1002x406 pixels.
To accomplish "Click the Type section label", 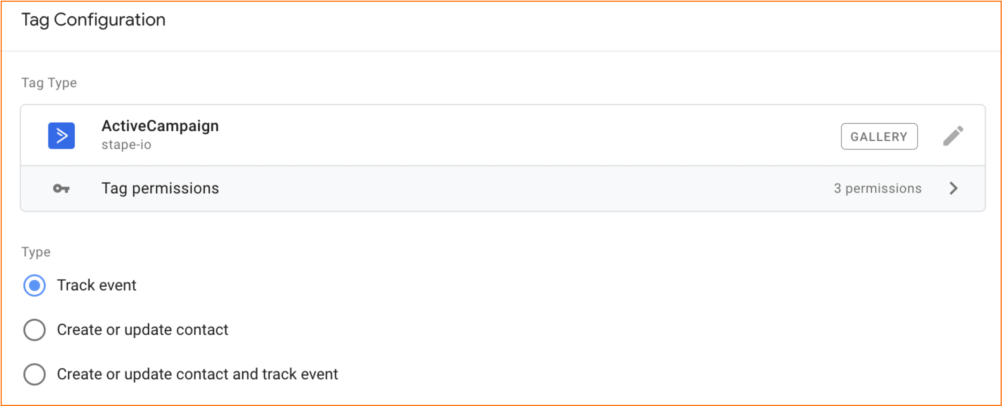I will coord(36,252).
